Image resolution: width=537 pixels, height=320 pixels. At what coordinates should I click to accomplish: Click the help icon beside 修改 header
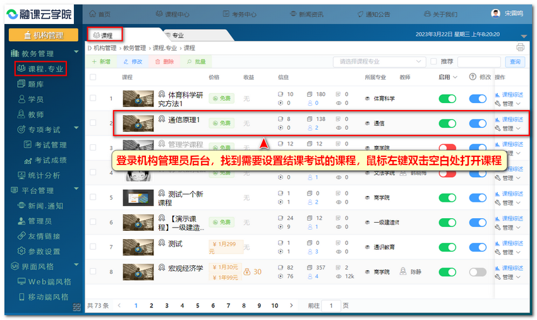[x=473, y=77]
